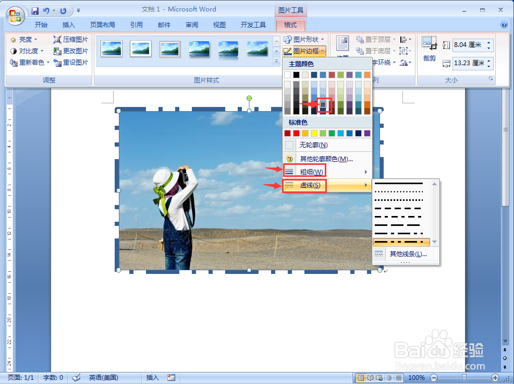Switch to web layout view
This screenshot has height=384, width=514.
coord(380,378)
